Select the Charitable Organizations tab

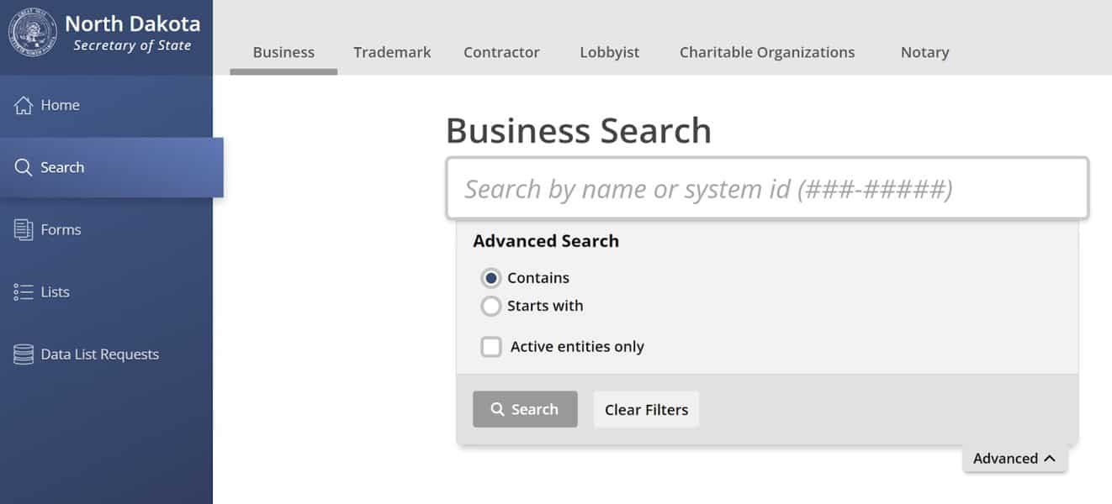pos(767,52)
